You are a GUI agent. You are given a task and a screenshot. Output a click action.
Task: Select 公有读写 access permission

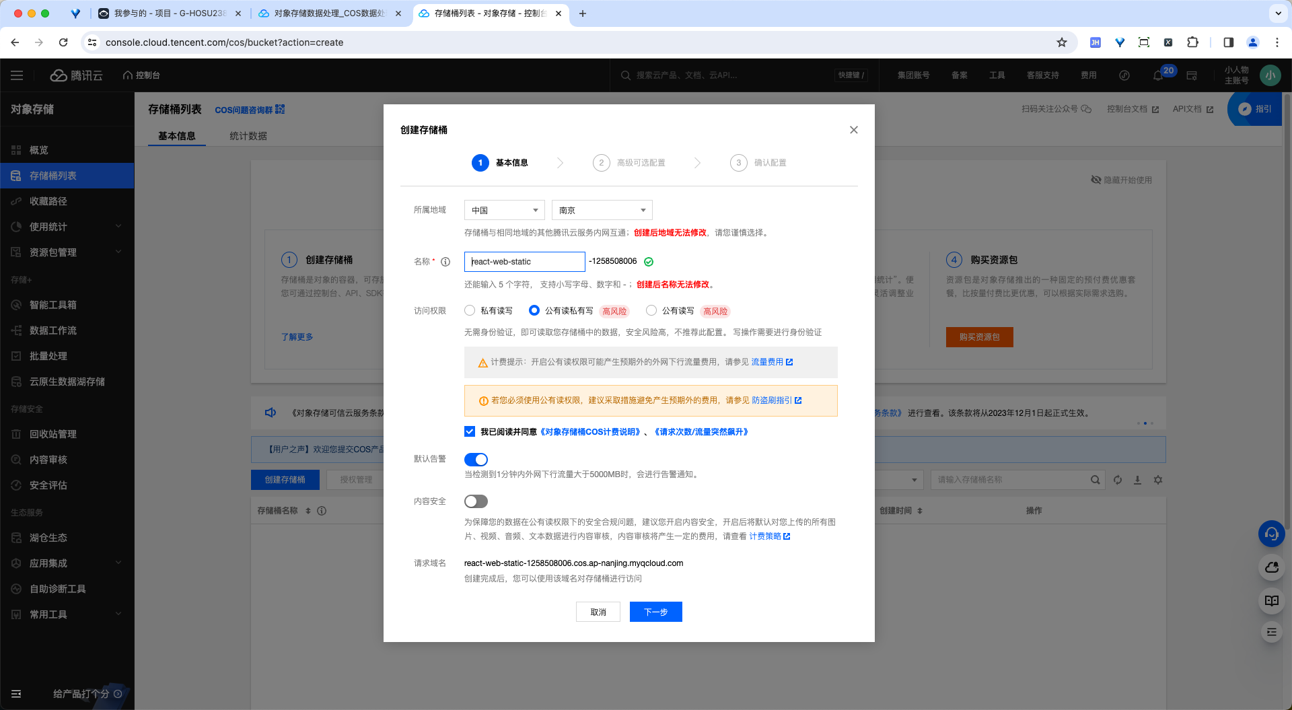[651, 310]
